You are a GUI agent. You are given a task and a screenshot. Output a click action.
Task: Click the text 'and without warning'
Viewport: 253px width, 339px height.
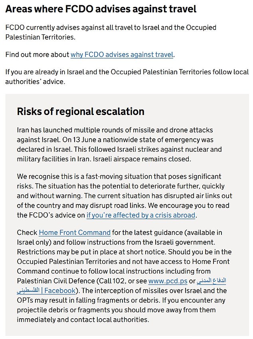pyautogui.click(x=49, y=196)
